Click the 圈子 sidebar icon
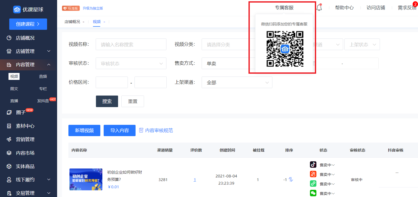Image resolution: width=418 pixels, height=197 pixels. tap(9, 112)
